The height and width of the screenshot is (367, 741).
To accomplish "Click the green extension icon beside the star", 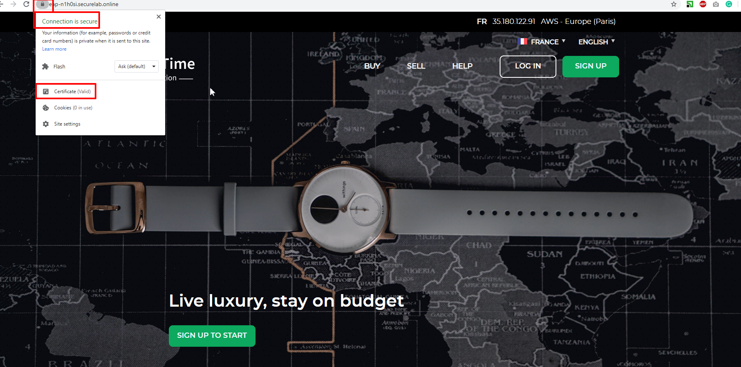I will point(690,4).
